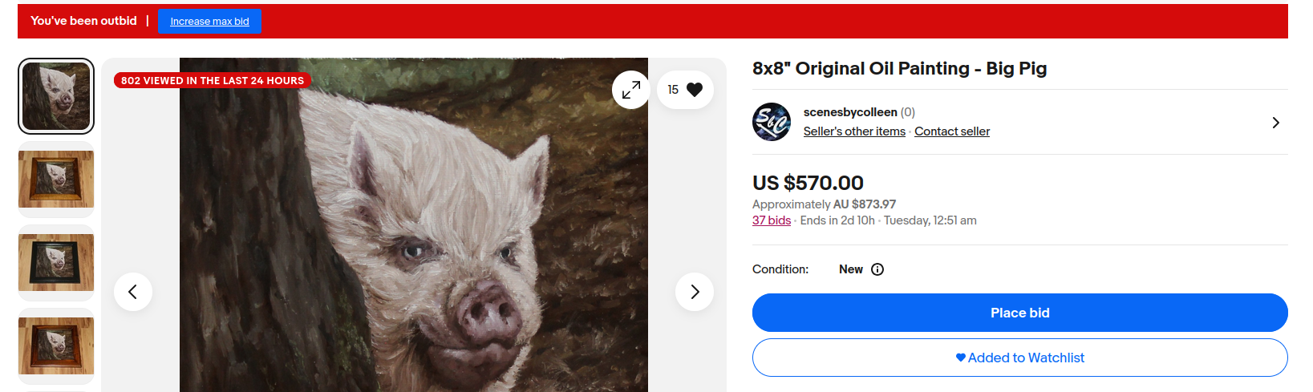Select the second thumbnail with wooden frame
The width and height of the screenshot is (1313, 392).
coord(56,180)
